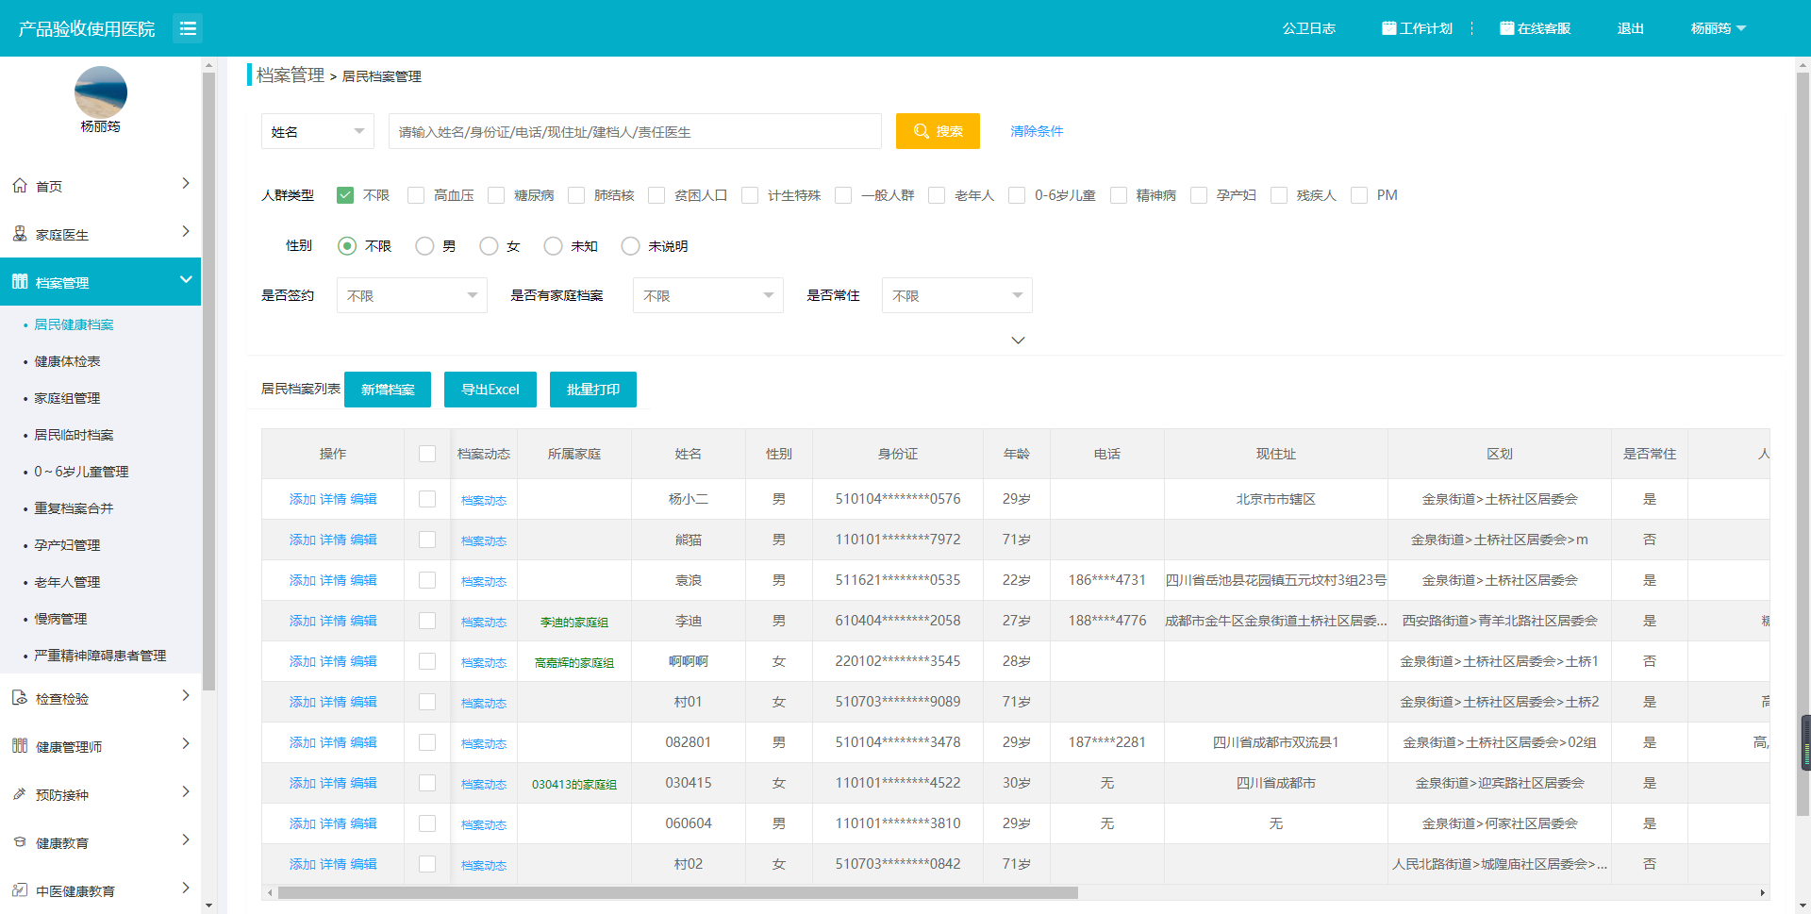Click the 工作计划 calendar icon

tap(1388, 28)
